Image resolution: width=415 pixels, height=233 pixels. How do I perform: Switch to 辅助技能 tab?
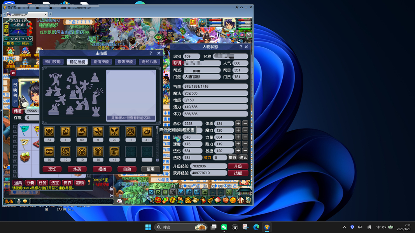click(x=77, y=62)
